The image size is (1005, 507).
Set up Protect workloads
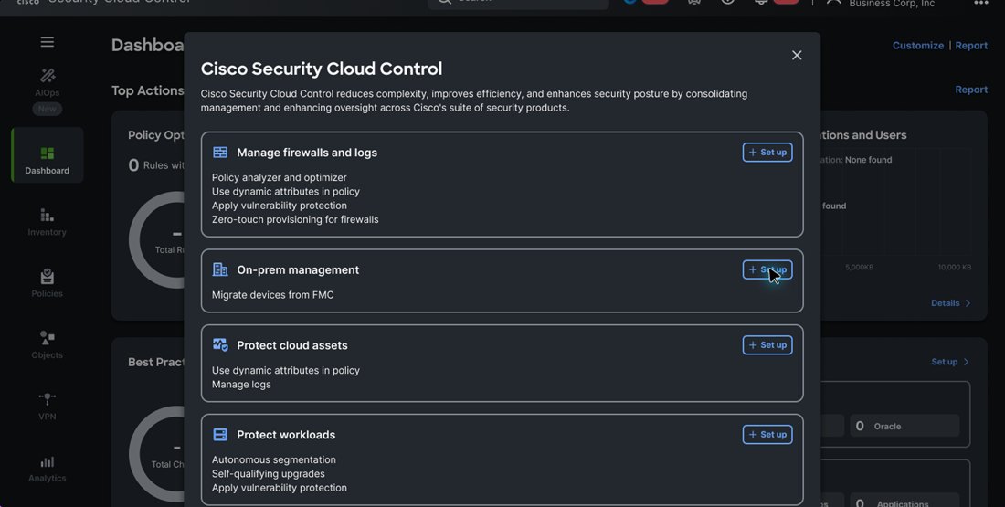767,435
